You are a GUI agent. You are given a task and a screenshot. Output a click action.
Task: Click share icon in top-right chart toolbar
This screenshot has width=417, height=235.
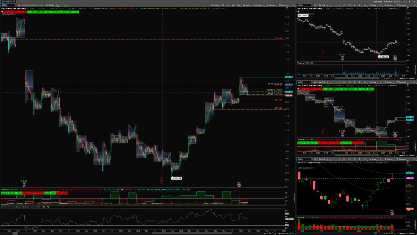[x=344, y=5]
